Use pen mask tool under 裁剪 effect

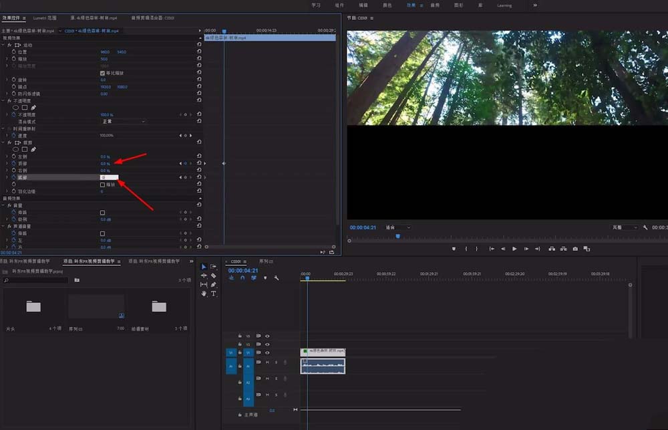click(33, 149)
